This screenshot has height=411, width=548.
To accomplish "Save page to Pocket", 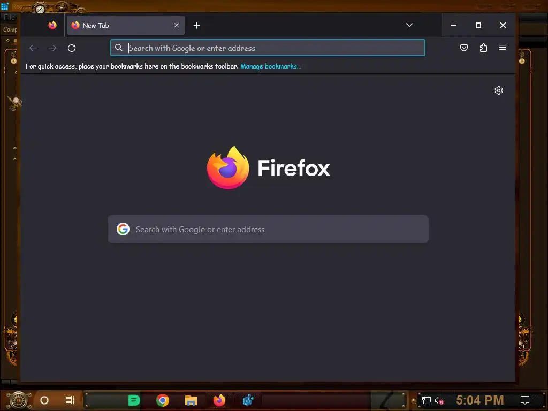I will (464, 48).
